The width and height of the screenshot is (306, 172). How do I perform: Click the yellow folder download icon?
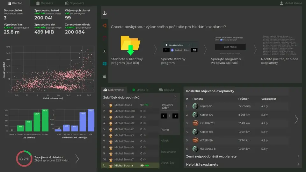coord(130,46)
